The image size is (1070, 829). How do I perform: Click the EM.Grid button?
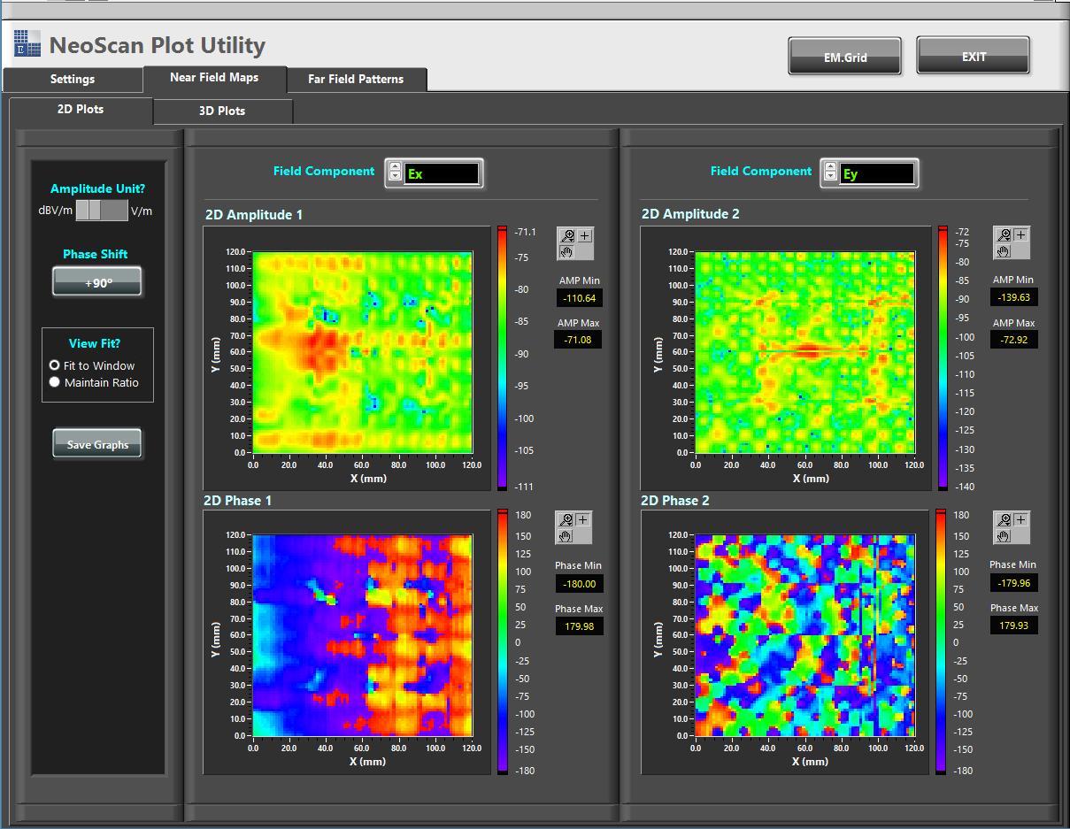[844, 58]
